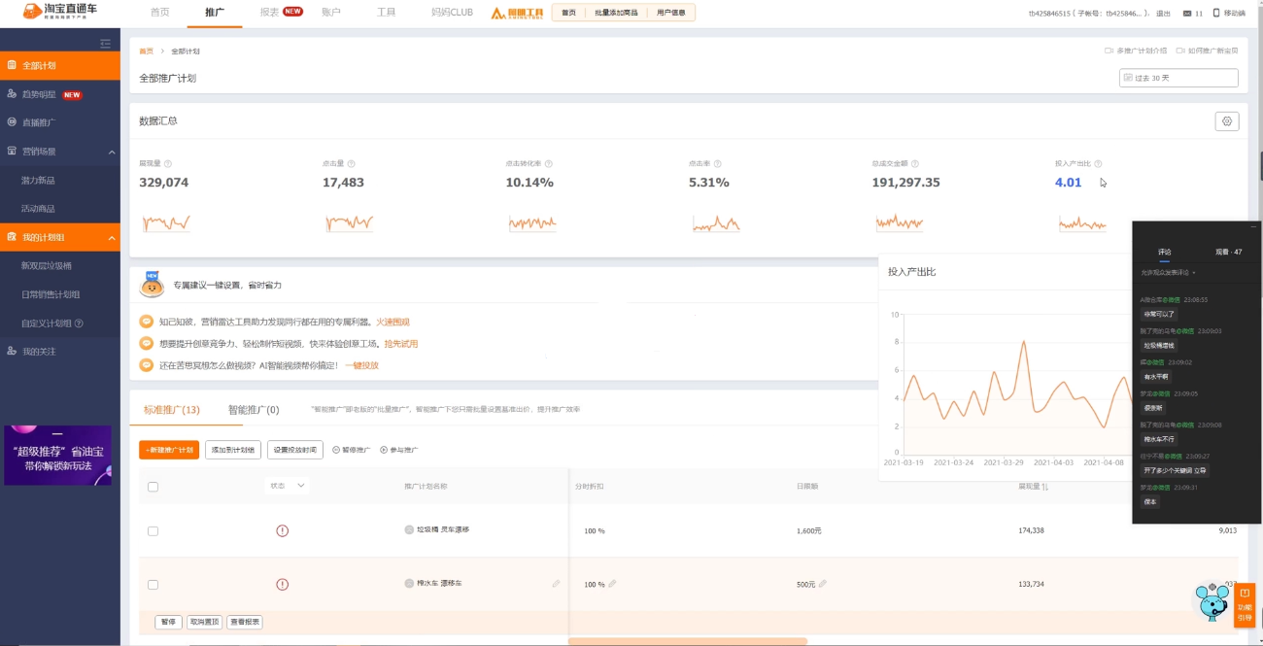Viewport: 1263px width, 646px height.
Task: Switch to 智能推广(0) tab
Action: (x=254, y=410)
